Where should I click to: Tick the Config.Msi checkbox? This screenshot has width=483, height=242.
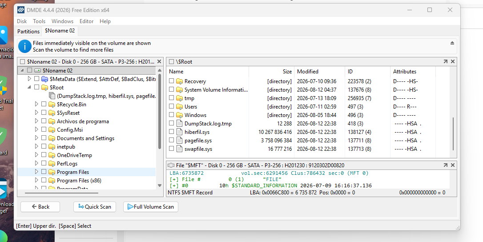(x=44, y=130)
